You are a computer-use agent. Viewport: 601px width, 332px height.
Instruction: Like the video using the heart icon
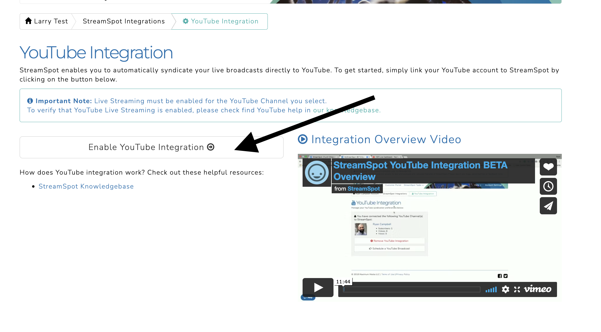(548, 167)
